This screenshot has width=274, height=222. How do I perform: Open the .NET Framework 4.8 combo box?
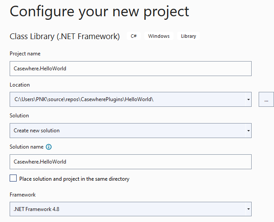(x=131, y=209)
